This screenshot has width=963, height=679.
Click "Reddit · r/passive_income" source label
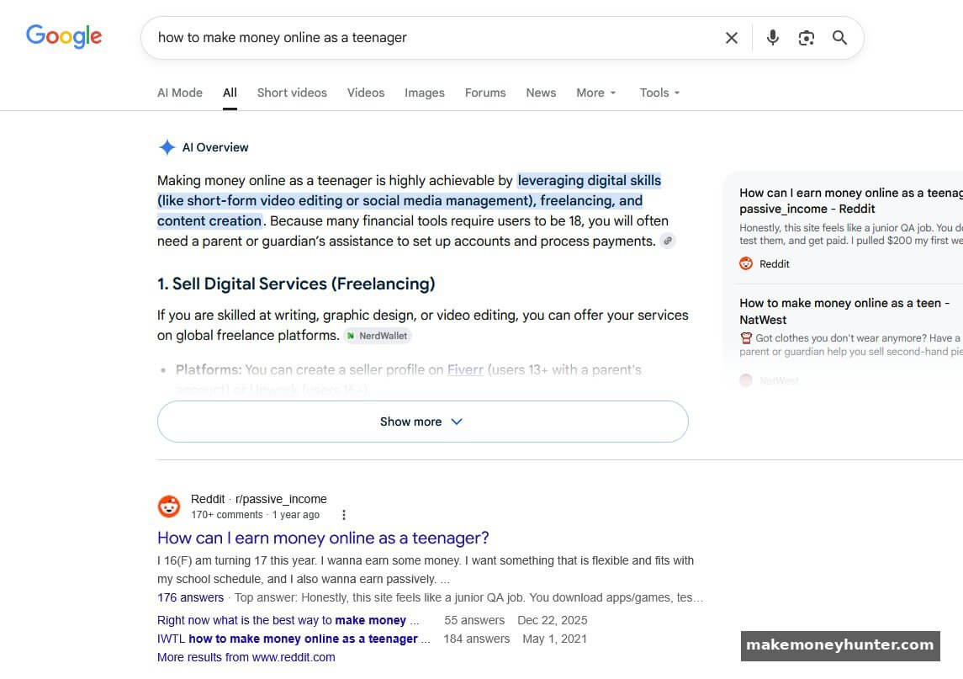pos(258,499)
